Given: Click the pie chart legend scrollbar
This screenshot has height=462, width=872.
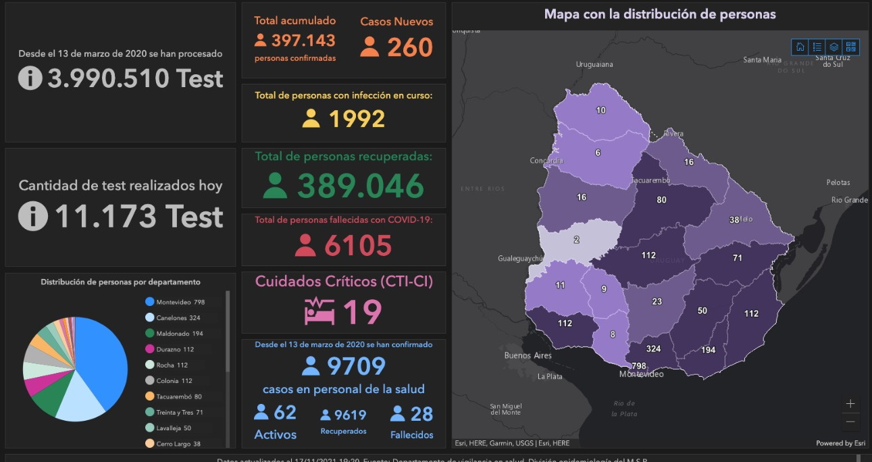Looking at the screenshot, I should coord(228,331).
